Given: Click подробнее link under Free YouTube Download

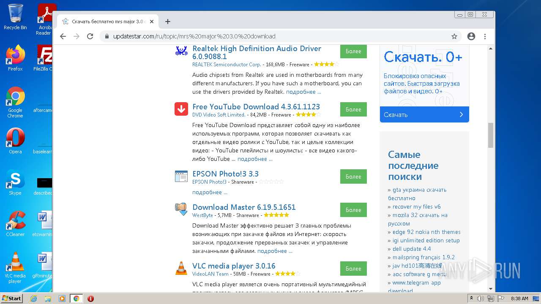Looking at the screenshot, I should (255, 159).
